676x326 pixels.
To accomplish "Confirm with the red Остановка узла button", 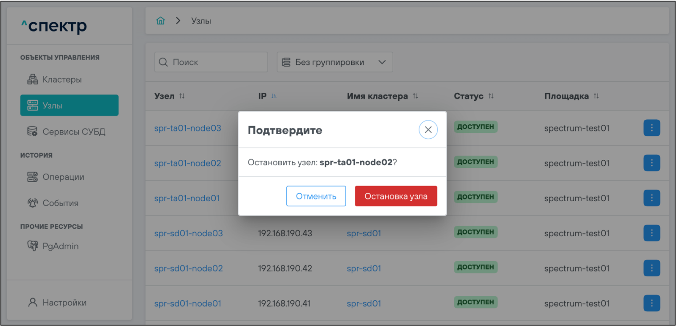I will (395, 196).
